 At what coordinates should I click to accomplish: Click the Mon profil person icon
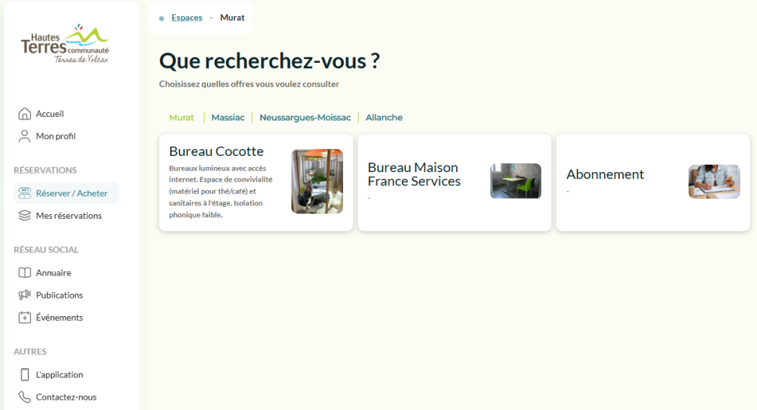pyautogui.click(x=24, y=136)
